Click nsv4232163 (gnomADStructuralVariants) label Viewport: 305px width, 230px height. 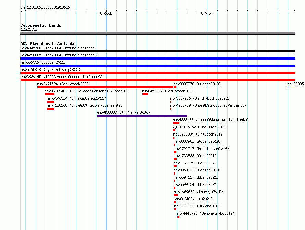click(x=211, y=120)
